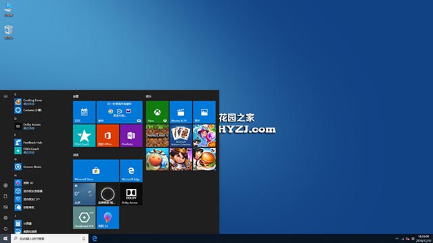
Task: Click the input method tray icon
Action: (x=413, y=238)
